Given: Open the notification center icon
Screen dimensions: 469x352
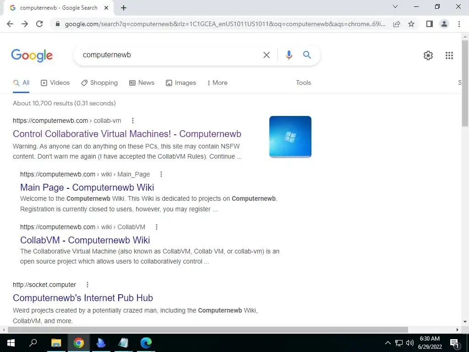Looking at the screenshot, I should (x=455, y=343).
